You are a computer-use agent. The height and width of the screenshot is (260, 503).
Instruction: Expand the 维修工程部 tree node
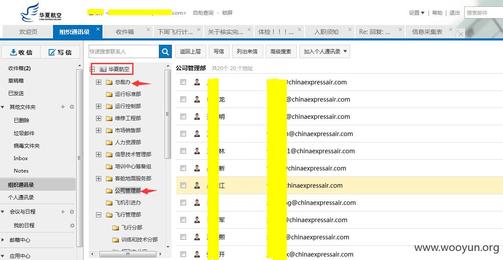(99, 118)
